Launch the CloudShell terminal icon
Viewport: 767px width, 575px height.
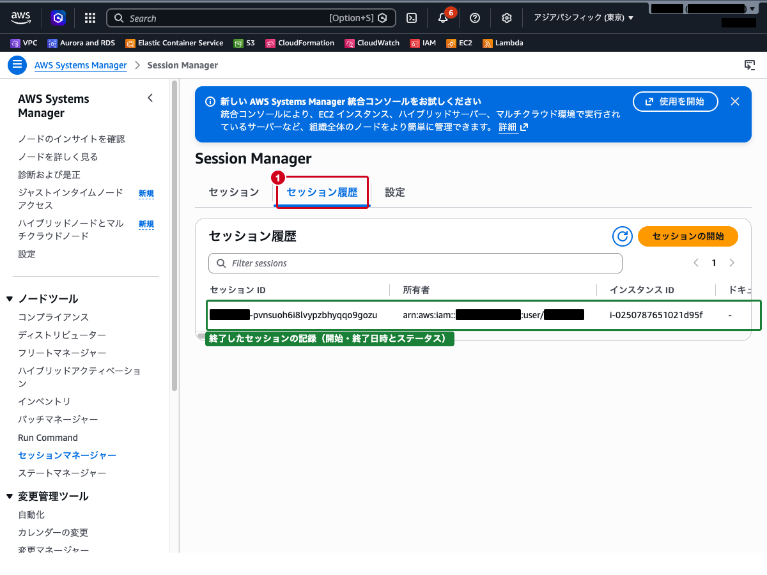click(x=413, y=18)
